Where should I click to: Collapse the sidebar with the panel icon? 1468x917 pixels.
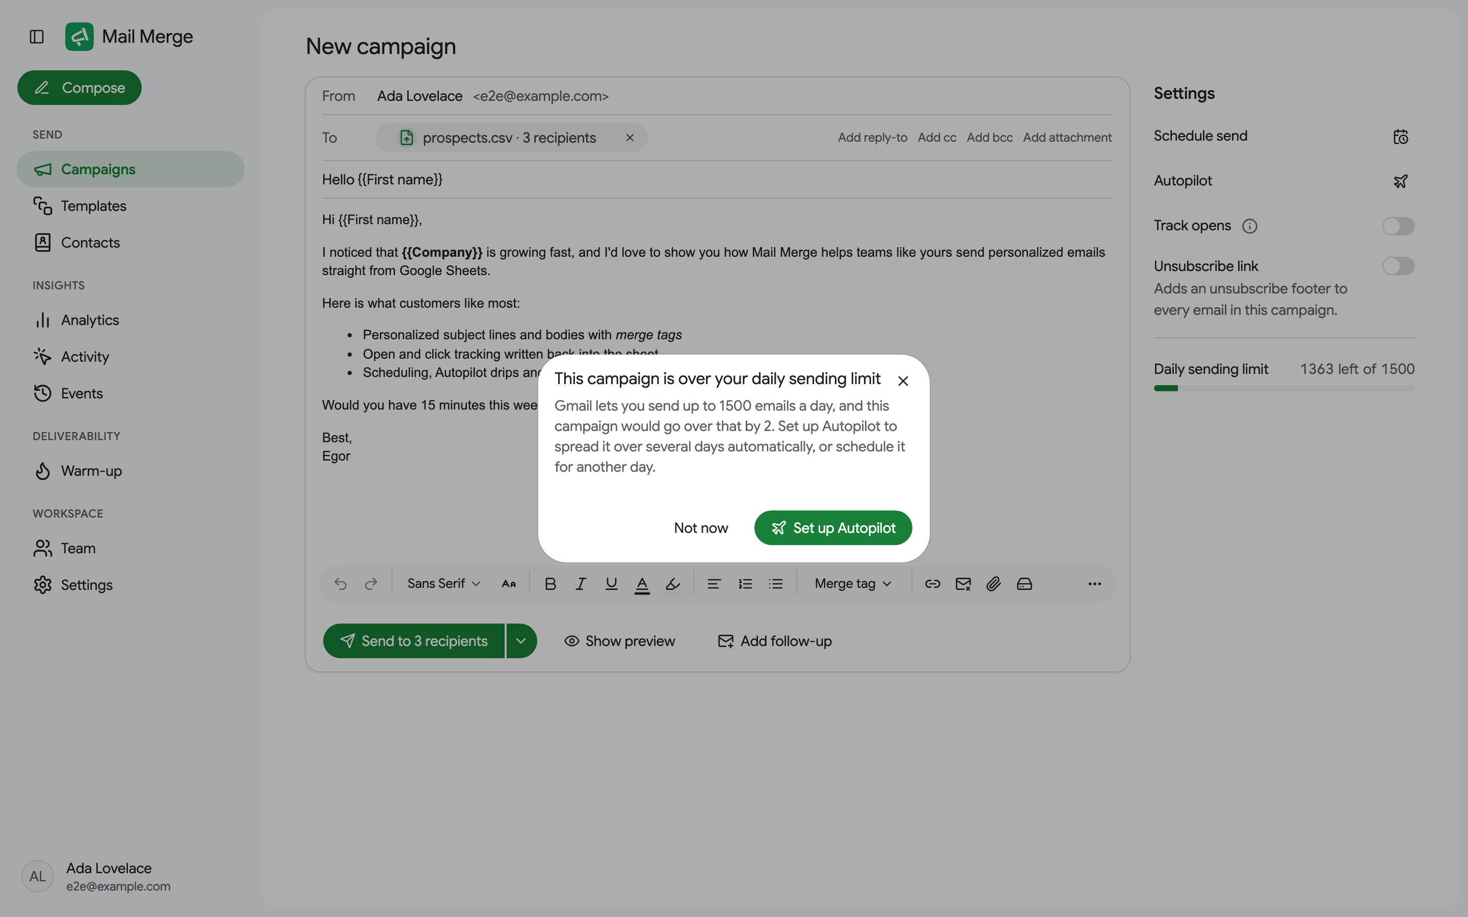tap(36, 37)
